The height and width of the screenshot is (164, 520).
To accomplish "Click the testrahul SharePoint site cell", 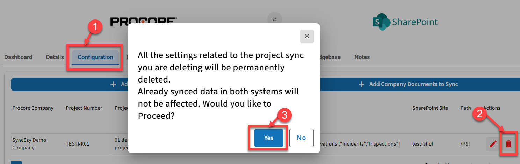I will point(423,143).
